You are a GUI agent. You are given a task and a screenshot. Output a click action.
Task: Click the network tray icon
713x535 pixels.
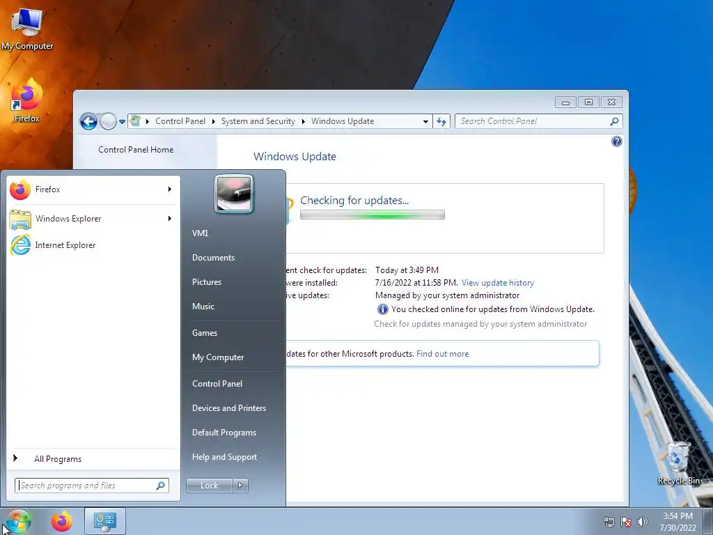pyautogui.click(x=609, y=522)
